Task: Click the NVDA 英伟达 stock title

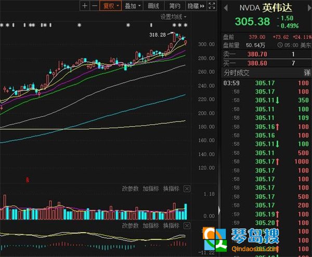Action: [x=266, y=8]
